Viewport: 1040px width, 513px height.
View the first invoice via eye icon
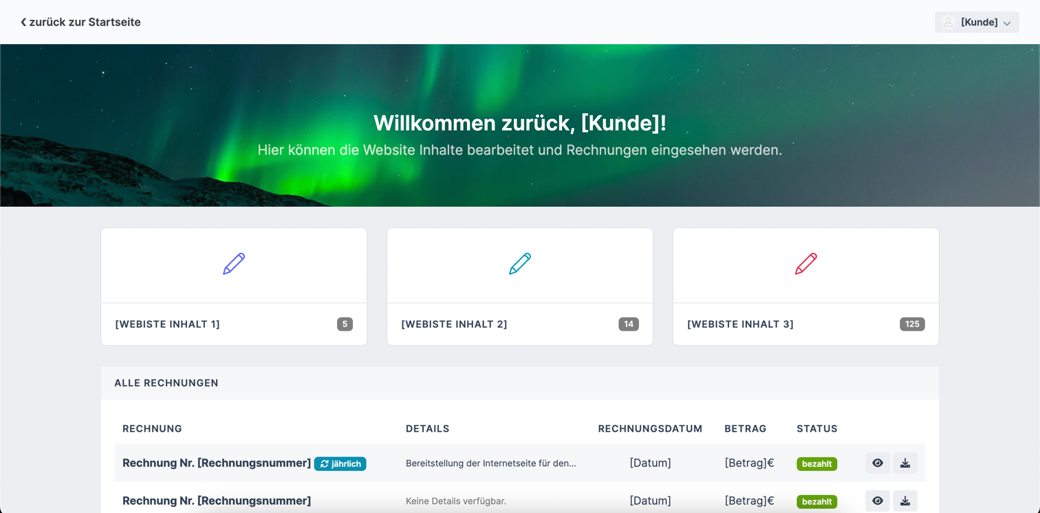pos(877,463)
